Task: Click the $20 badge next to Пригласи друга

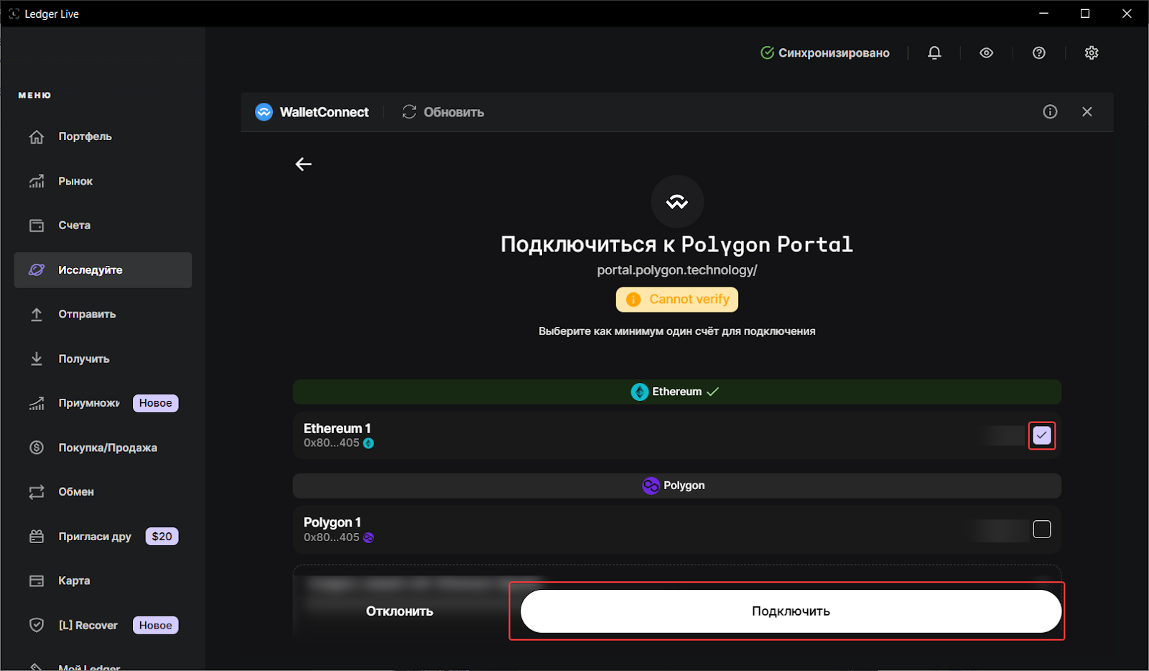Action: 162,537
